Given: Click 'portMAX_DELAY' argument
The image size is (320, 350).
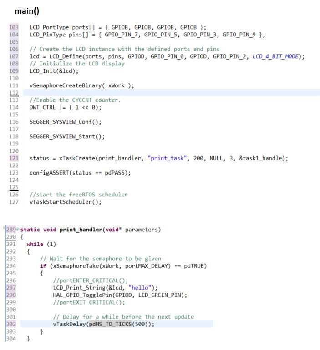Looking at the screenshot, I should click(x=146, y=266).
